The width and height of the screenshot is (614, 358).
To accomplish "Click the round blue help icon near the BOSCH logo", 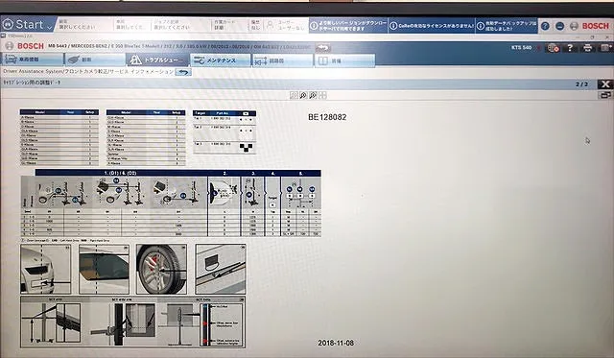I will (545, 26).
